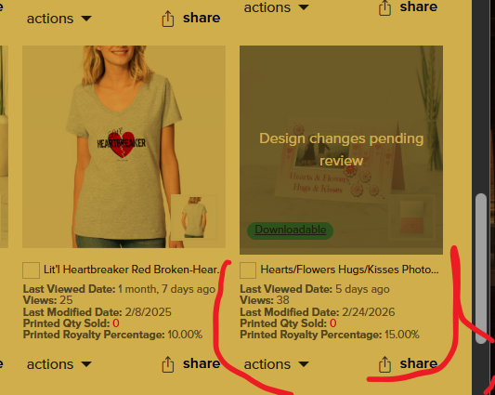Click share icon above Hearts/Flowers card

click(384, 7)
